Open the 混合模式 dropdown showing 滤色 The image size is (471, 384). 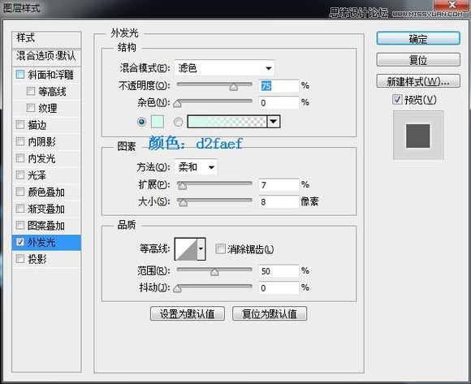[224, 68]
